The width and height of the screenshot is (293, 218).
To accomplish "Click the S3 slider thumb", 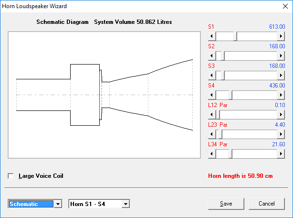I will pyautogui.click(x=223, y=76).
